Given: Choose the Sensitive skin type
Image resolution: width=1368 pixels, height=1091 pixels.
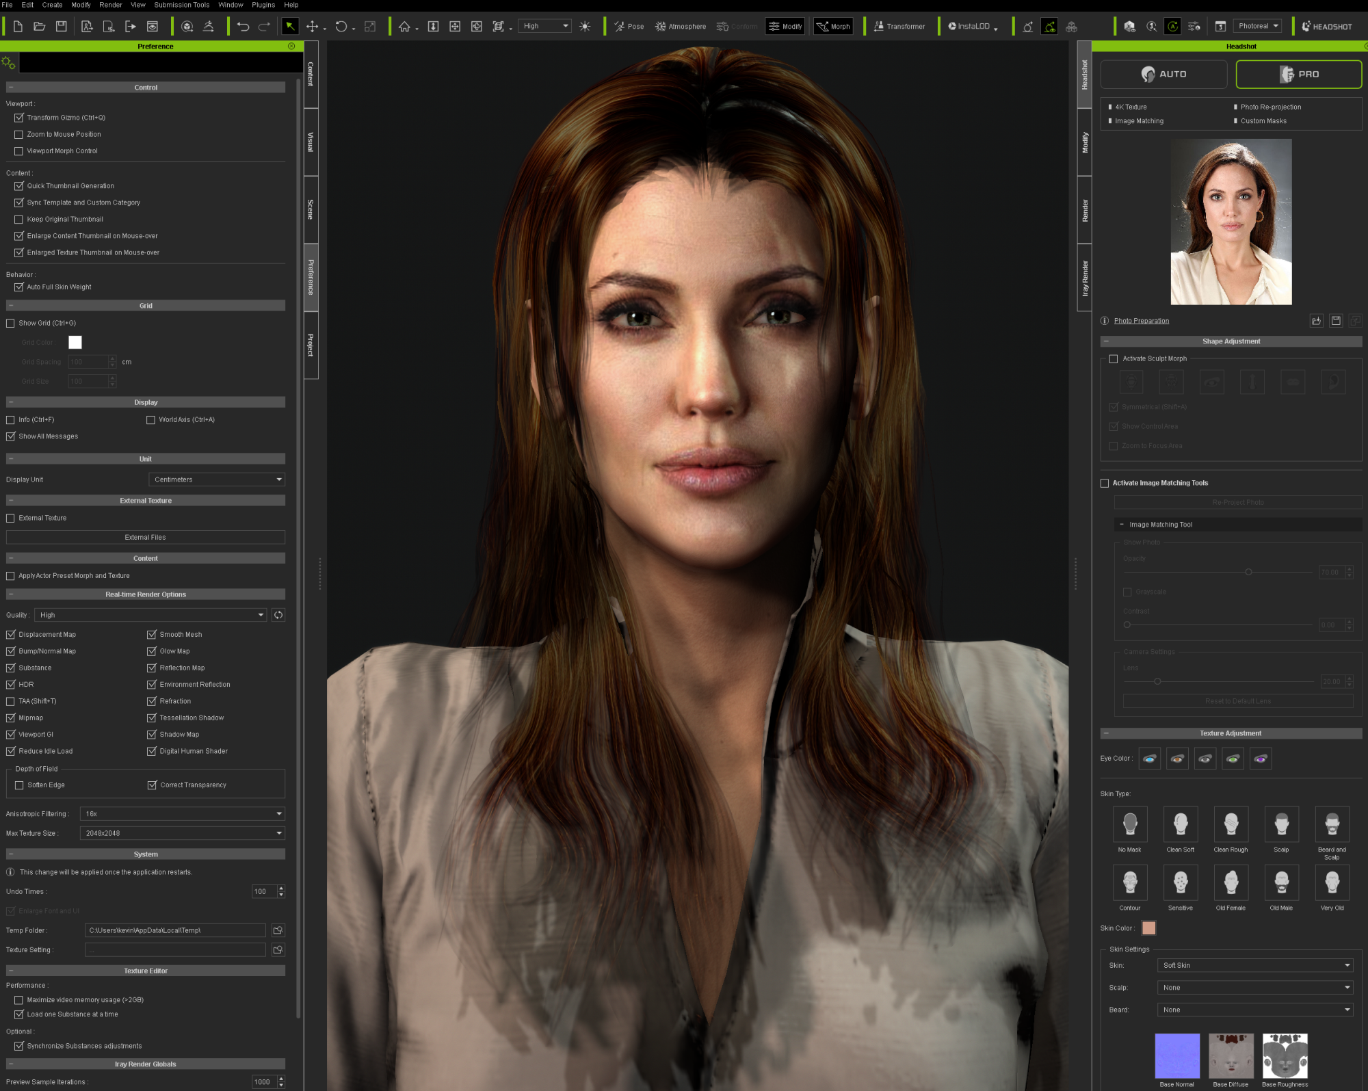Looking at the screenshot, I should click(1181, 882).
